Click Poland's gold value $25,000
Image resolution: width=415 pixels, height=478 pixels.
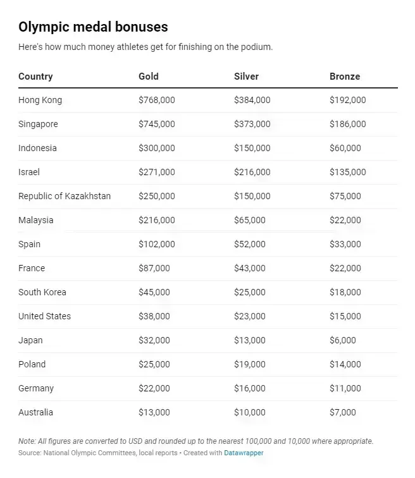(154, 364)
